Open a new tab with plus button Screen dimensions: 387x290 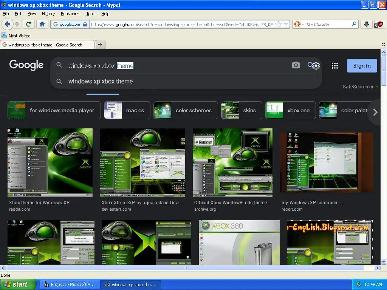100,45
